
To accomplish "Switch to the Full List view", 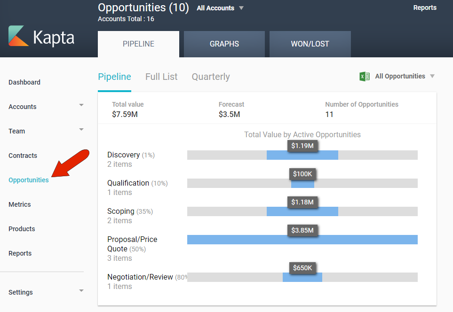I will 161,77.
